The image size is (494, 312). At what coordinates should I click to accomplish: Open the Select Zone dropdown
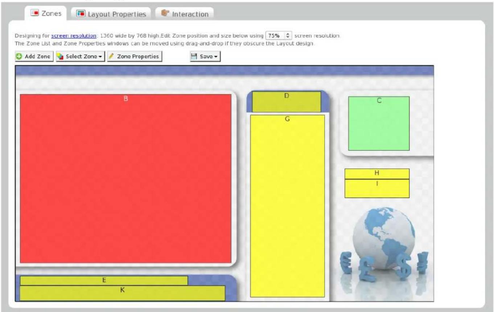[81, 57]
